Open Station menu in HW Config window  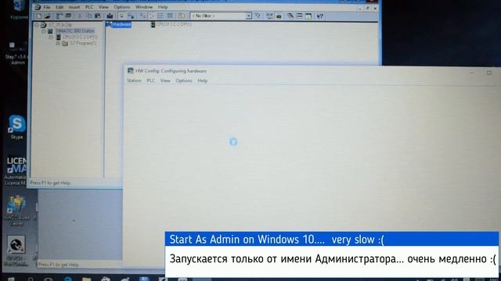click(x=134, y=80)
